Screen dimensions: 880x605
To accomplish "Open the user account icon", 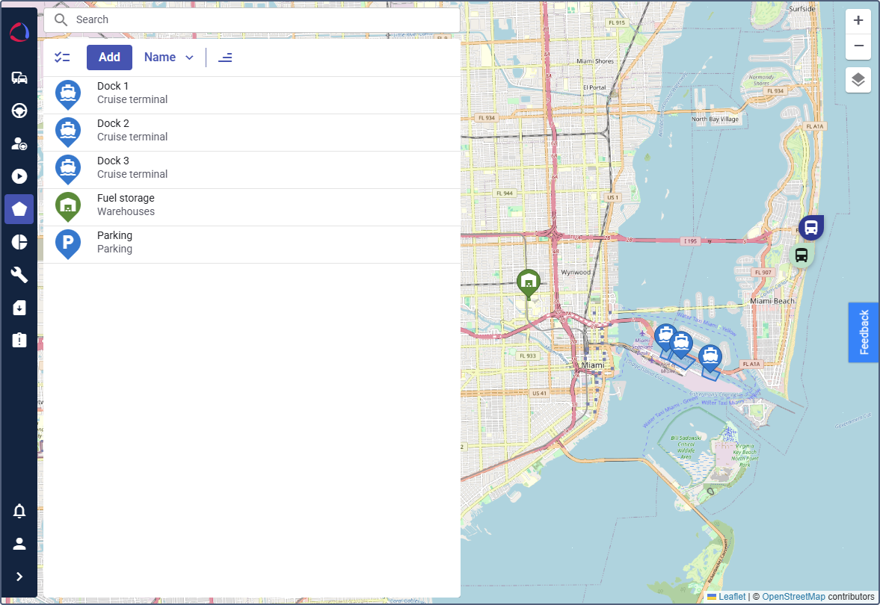I will [x=19, y=544].
